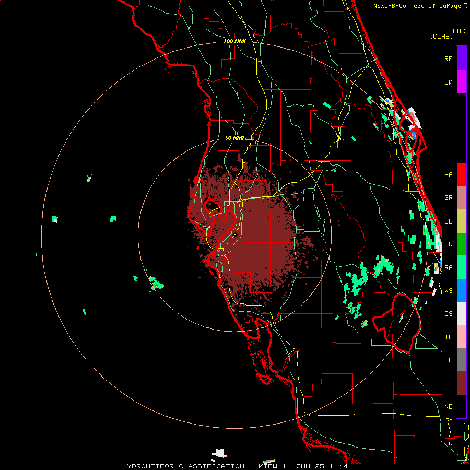Click the brown BI legend swatch
470x470 pixels.
461,383
